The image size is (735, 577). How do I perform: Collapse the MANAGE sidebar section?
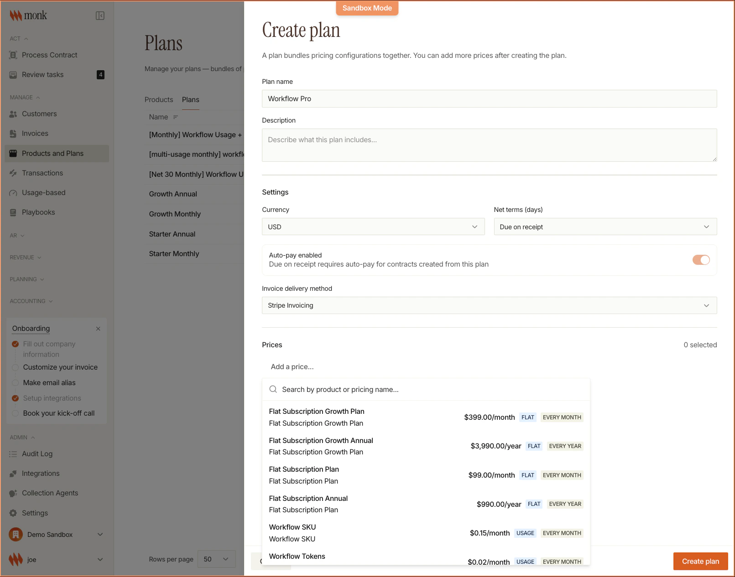coord(25,98)
